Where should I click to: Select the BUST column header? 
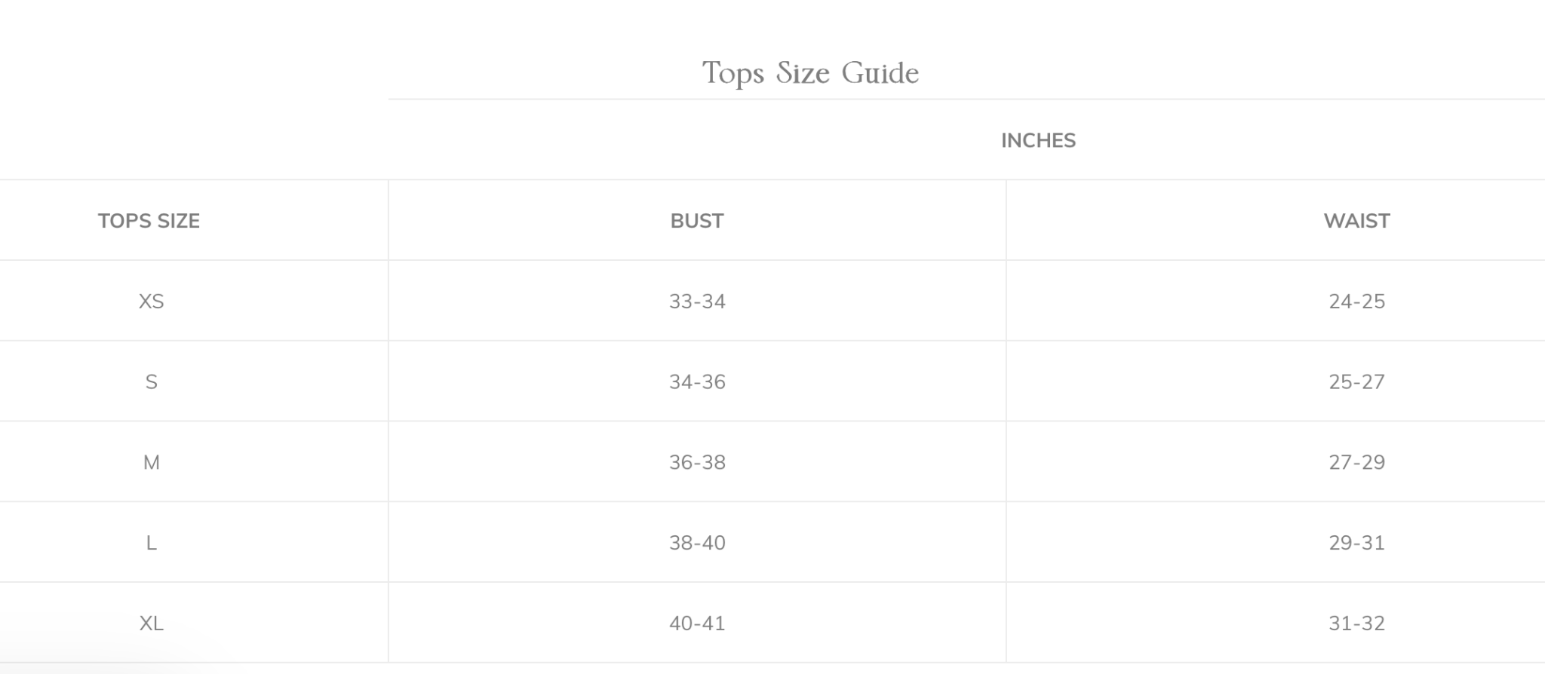pos(697,221)
